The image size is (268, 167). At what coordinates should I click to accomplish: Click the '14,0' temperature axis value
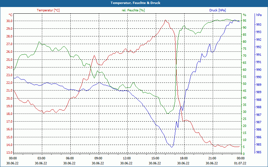[9, 145]
